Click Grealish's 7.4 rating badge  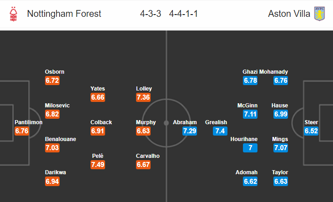(x=220, y=131)
